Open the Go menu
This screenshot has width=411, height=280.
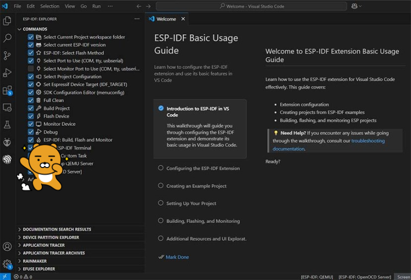pos(83,6)
